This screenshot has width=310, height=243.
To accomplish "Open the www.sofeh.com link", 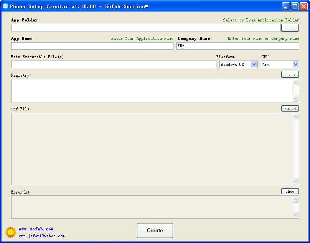I will (x=36, y=229).
